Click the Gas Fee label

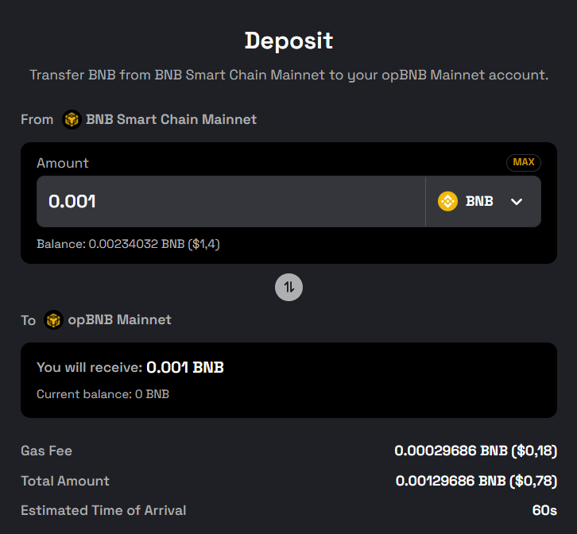click(x=46, y=451)
